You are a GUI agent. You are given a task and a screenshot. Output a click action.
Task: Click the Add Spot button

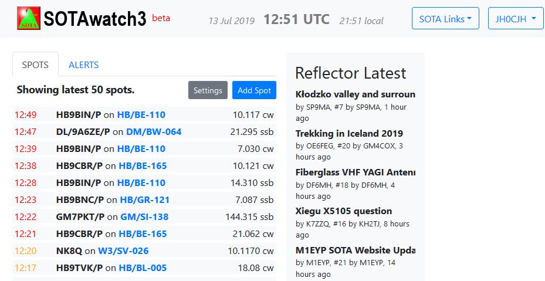(x=254, y=90)
